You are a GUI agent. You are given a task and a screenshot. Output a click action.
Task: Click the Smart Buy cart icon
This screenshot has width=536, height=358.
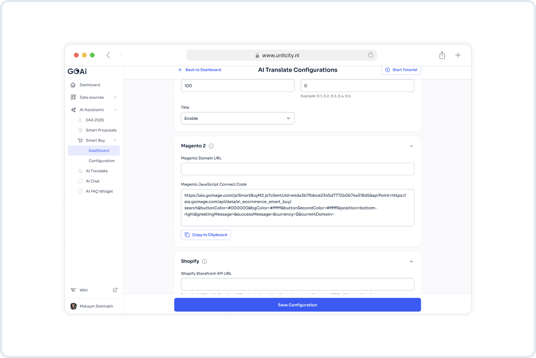click(x=80, y=140)
